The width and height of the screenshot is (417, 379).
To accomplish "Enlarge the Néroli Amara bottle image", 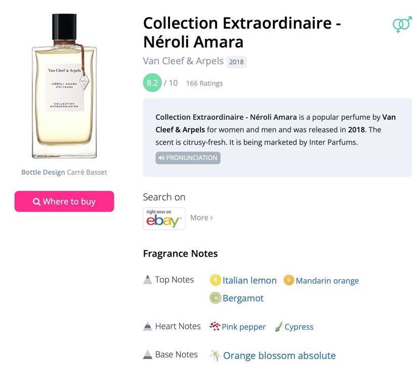I will [64, 86].
